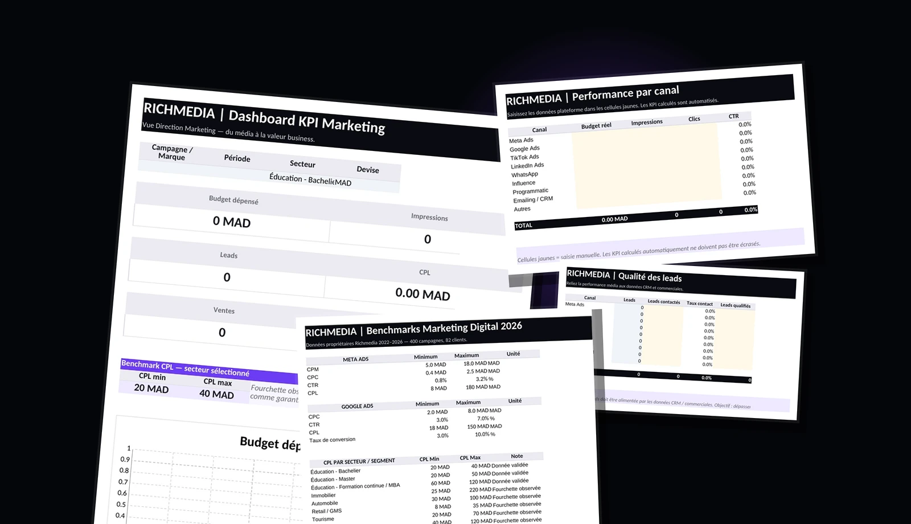Click the 'Ventes' KPI label

click(x=224, y=310)
